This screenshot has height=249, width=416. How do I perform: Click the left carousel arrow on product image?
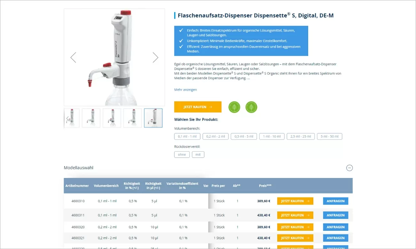pos(73,57)
